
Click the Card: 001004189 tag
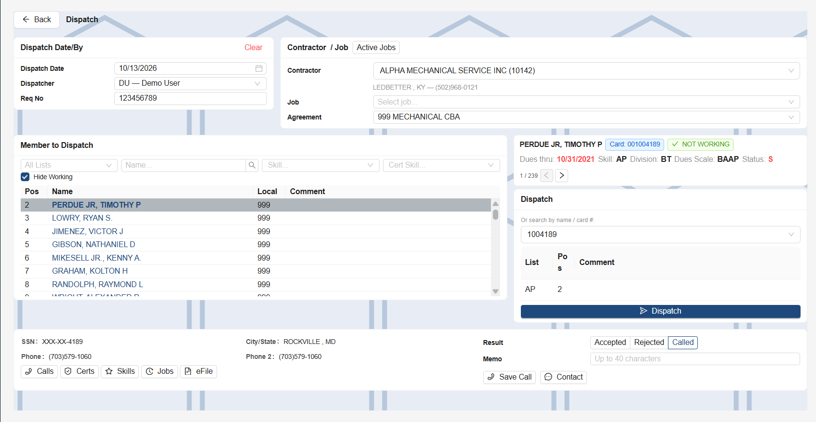pos(635,145)
